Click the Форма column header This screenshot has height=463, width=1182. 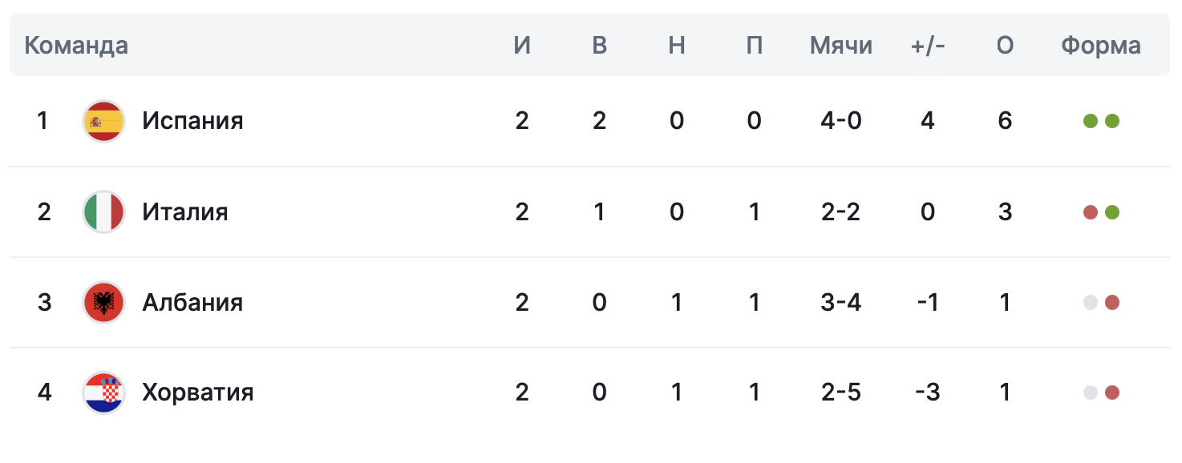point(1101,46)
